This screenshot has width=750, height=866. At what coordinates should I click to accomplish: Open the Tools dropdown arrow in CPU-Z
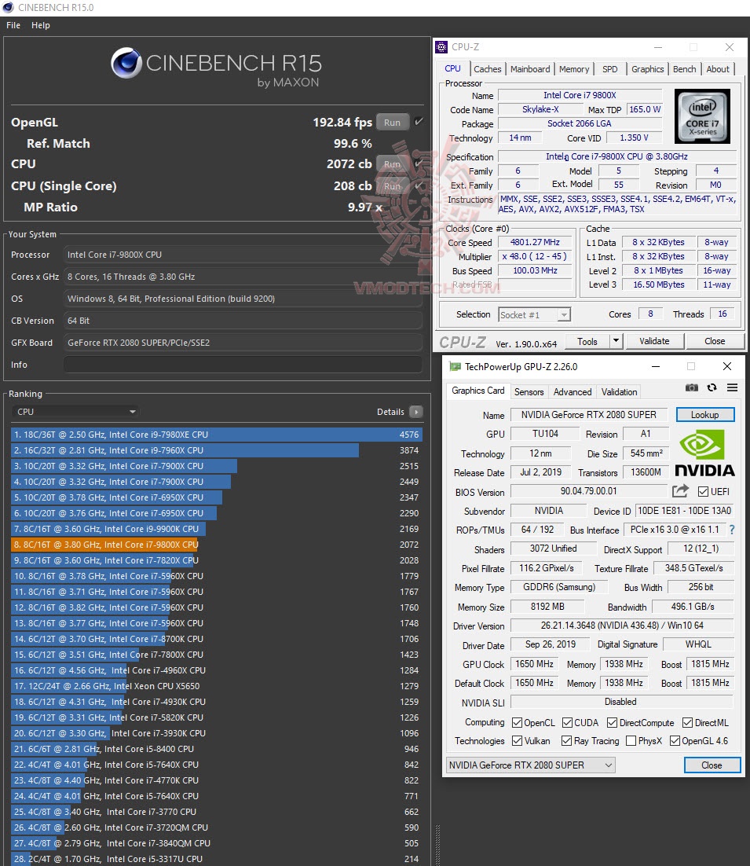(616, 341)
